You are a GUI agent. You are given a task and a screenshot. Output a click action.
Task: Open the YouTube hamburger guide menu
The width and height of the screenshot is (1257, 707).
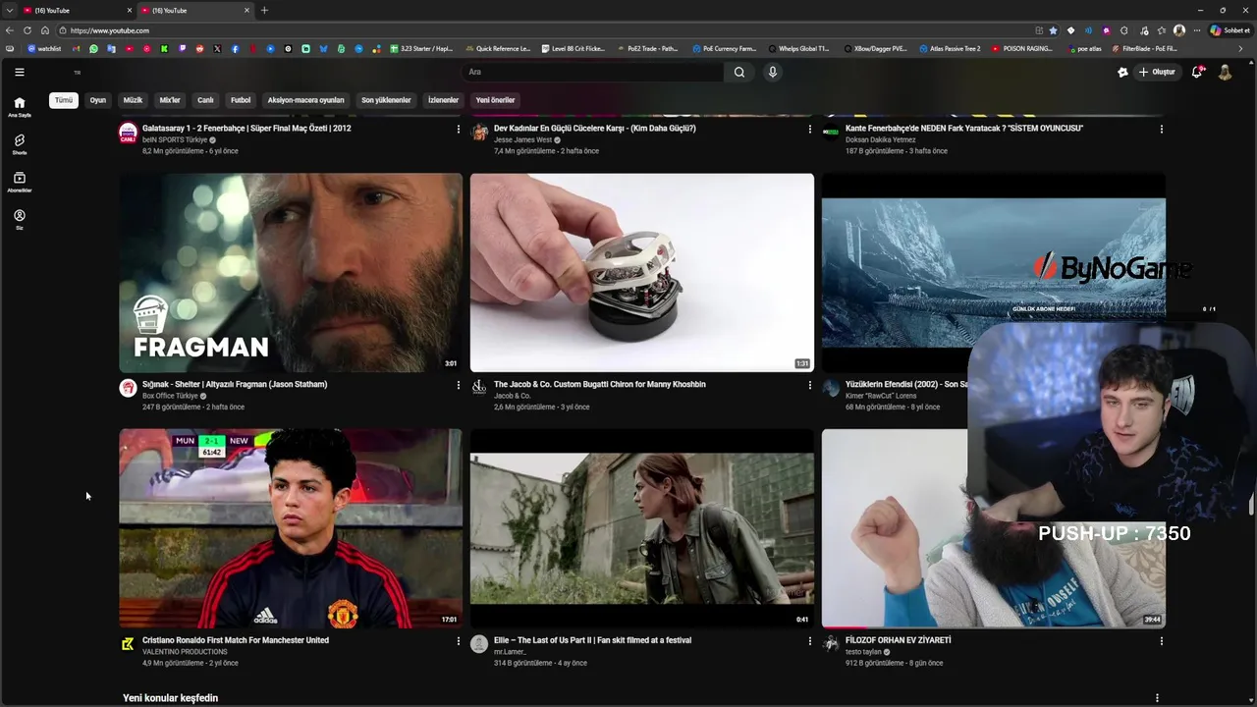point(19,72)
